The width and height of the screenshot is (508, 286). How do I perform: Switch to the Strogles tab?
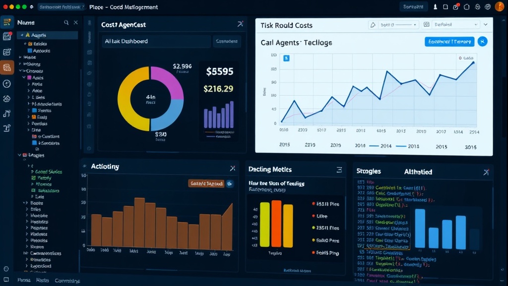pos(369,171)
